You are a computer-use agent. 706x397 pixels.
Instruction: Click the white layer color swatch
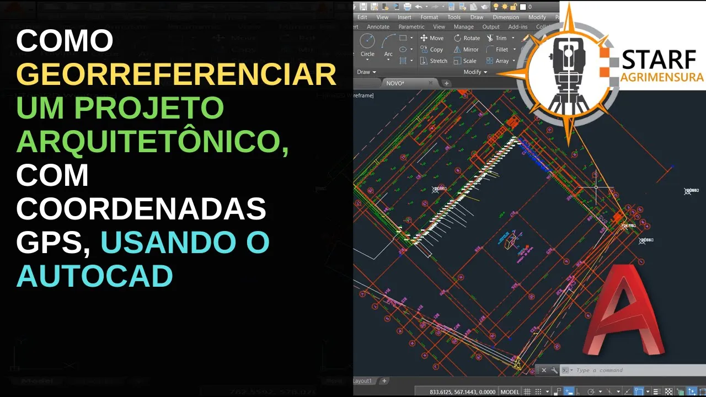click(523, 7)
